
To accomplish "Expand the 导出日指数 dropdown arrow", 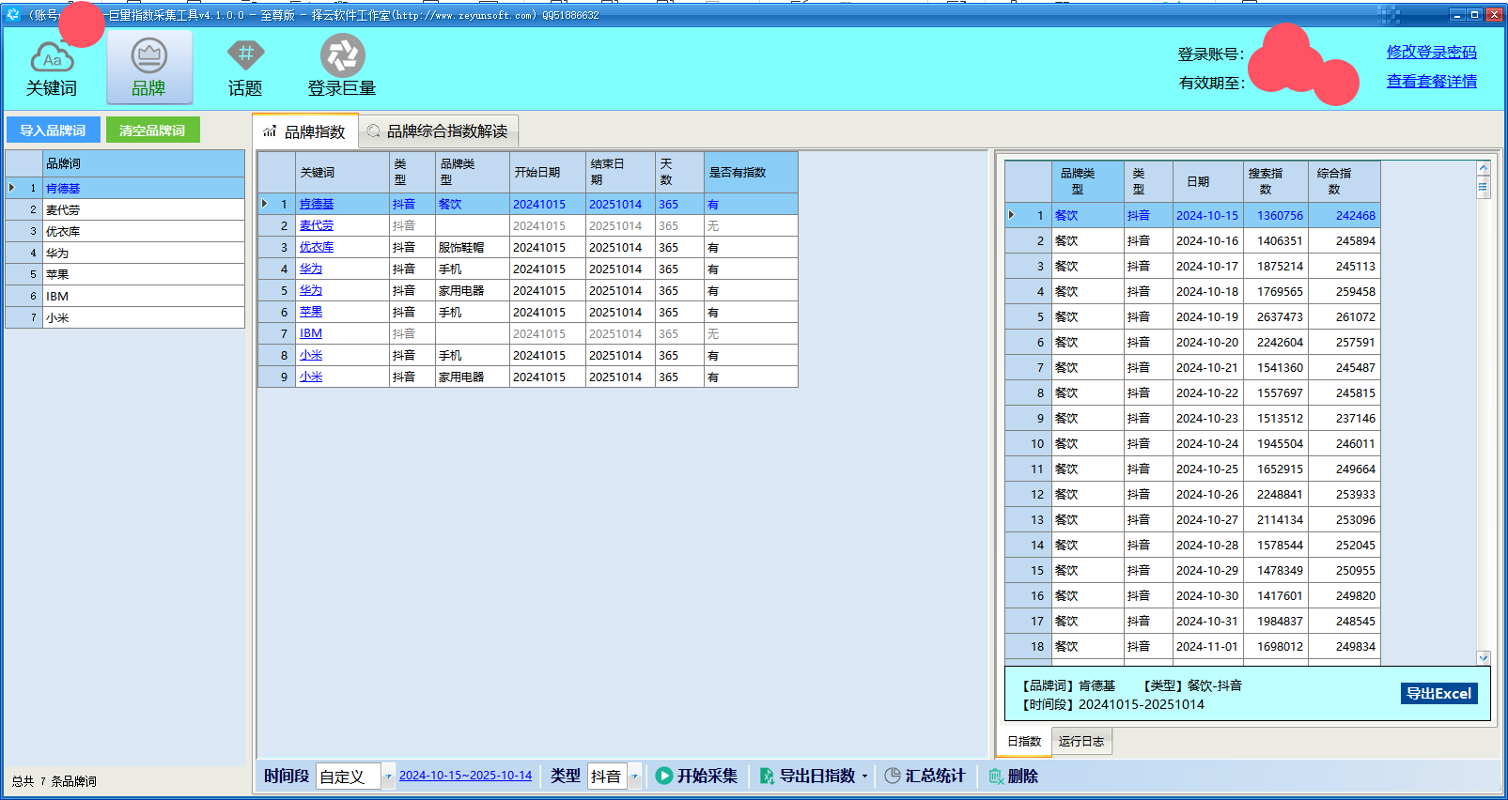I will (x=865, y=777).
